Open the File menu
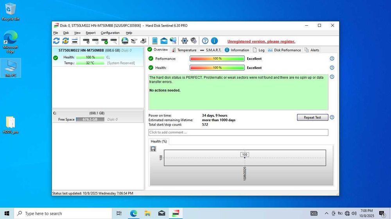This screenshot has height=219, width=391. click(x=56, y=33)
